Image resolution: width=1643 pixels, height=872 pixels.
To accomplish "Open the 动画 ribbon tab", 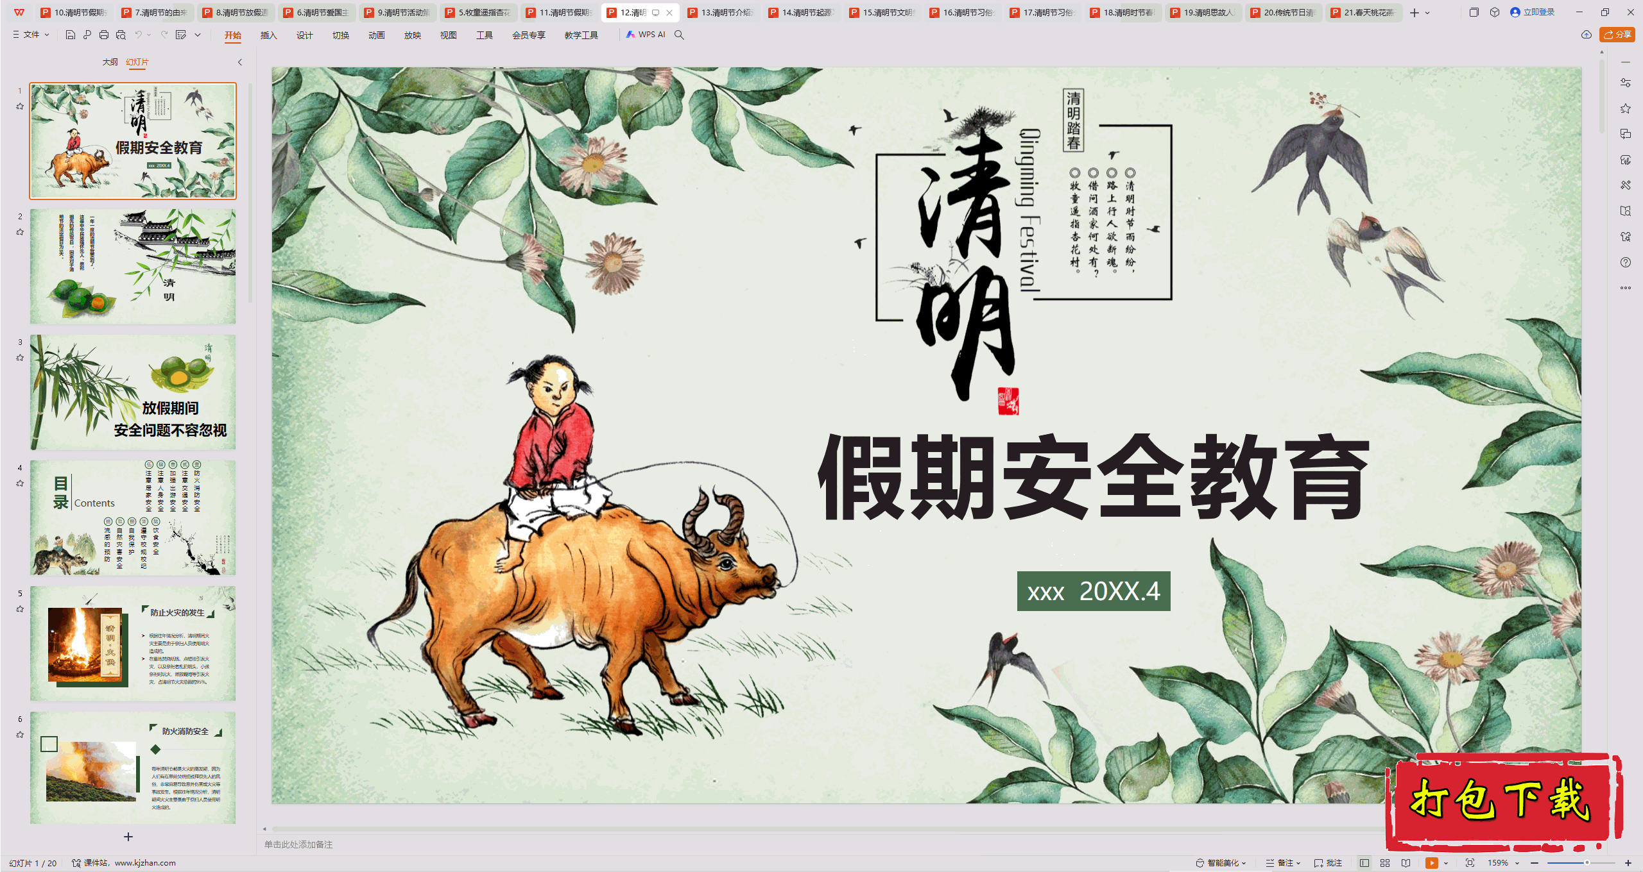I will click(376, 35).
